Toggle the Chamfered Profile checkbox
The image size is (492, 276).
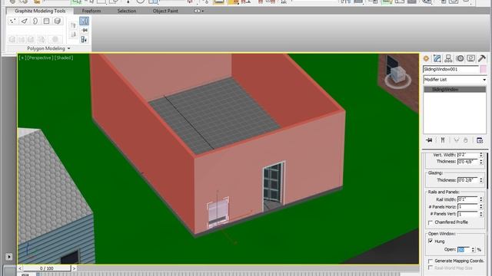430,222
